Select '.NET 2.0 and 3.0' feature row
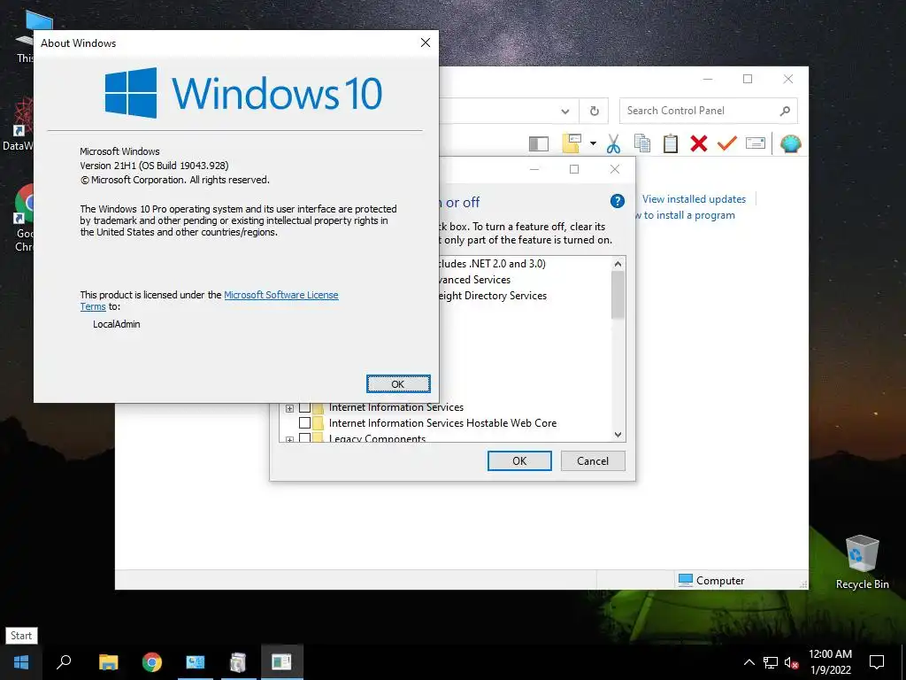Screen dimensions: 906x680 point(492,264)
